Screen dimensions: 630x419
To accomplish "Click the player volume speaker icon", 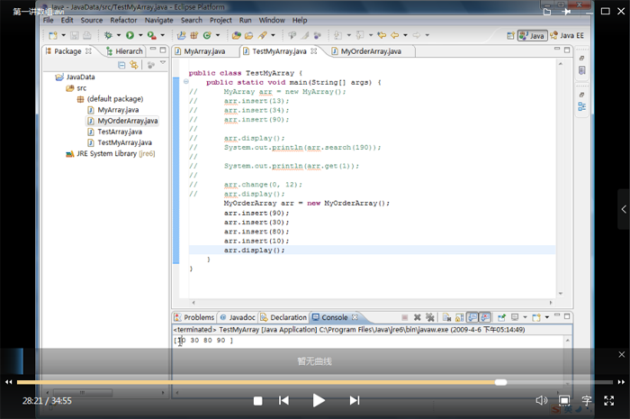I will pyautogui.click(x=541, y=400).
